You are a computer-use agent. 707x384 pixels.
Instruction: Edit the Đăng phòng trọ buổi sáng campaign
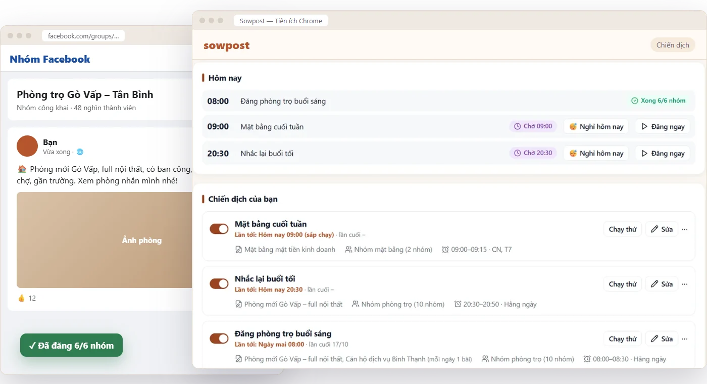[x=662, y=339]
